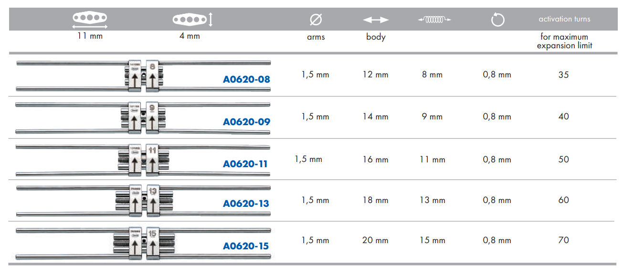
Task: Click the 70 activation turns value
Action: click(563, 240)
